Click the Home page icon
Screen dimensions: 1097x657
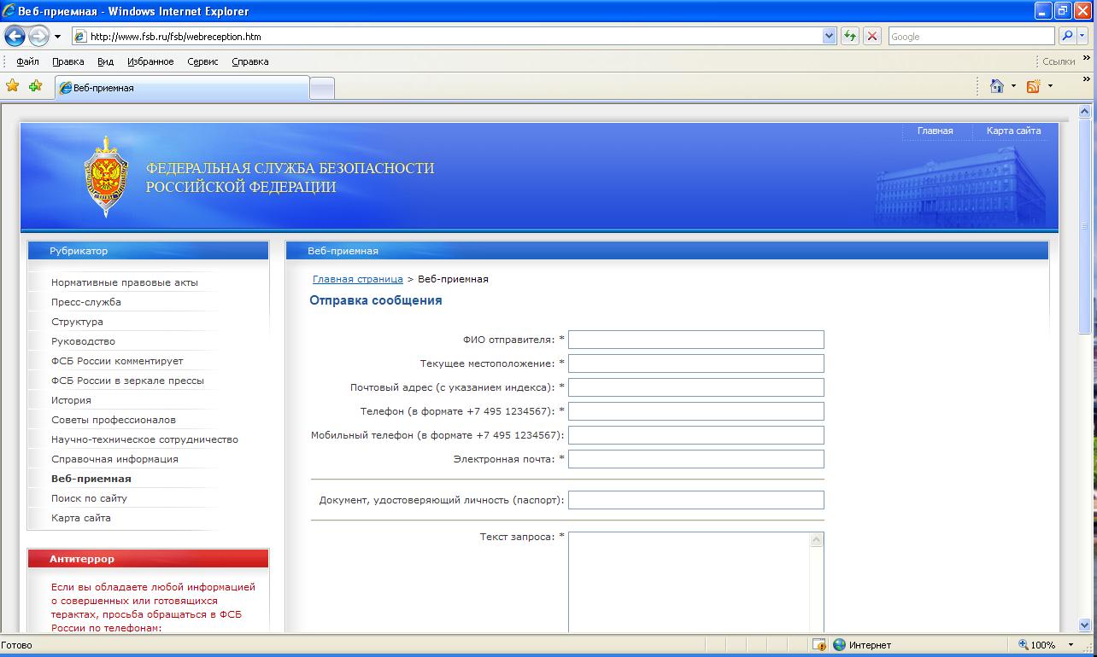996,86
